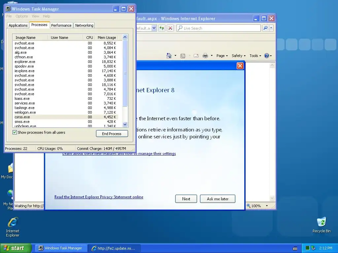Open the address bar dropdown arrow in IE
The height and width of the screenshot is (253, 338).
click(x=154, y=28)
